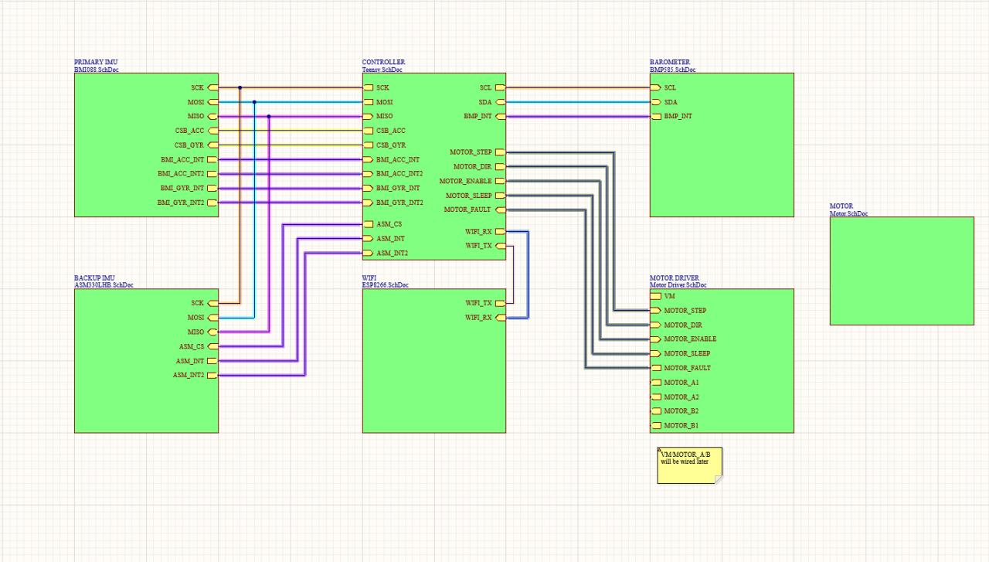This screenshot has width=989, height=562.
Task: Click MOTOR_B1 port icon on MOTOR DRIVER
Action: click(x=656, y=425)
